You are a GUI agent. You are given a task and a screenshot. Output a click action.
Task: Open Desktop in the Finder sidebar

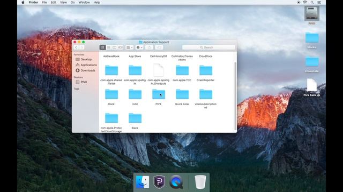[86, 59]
